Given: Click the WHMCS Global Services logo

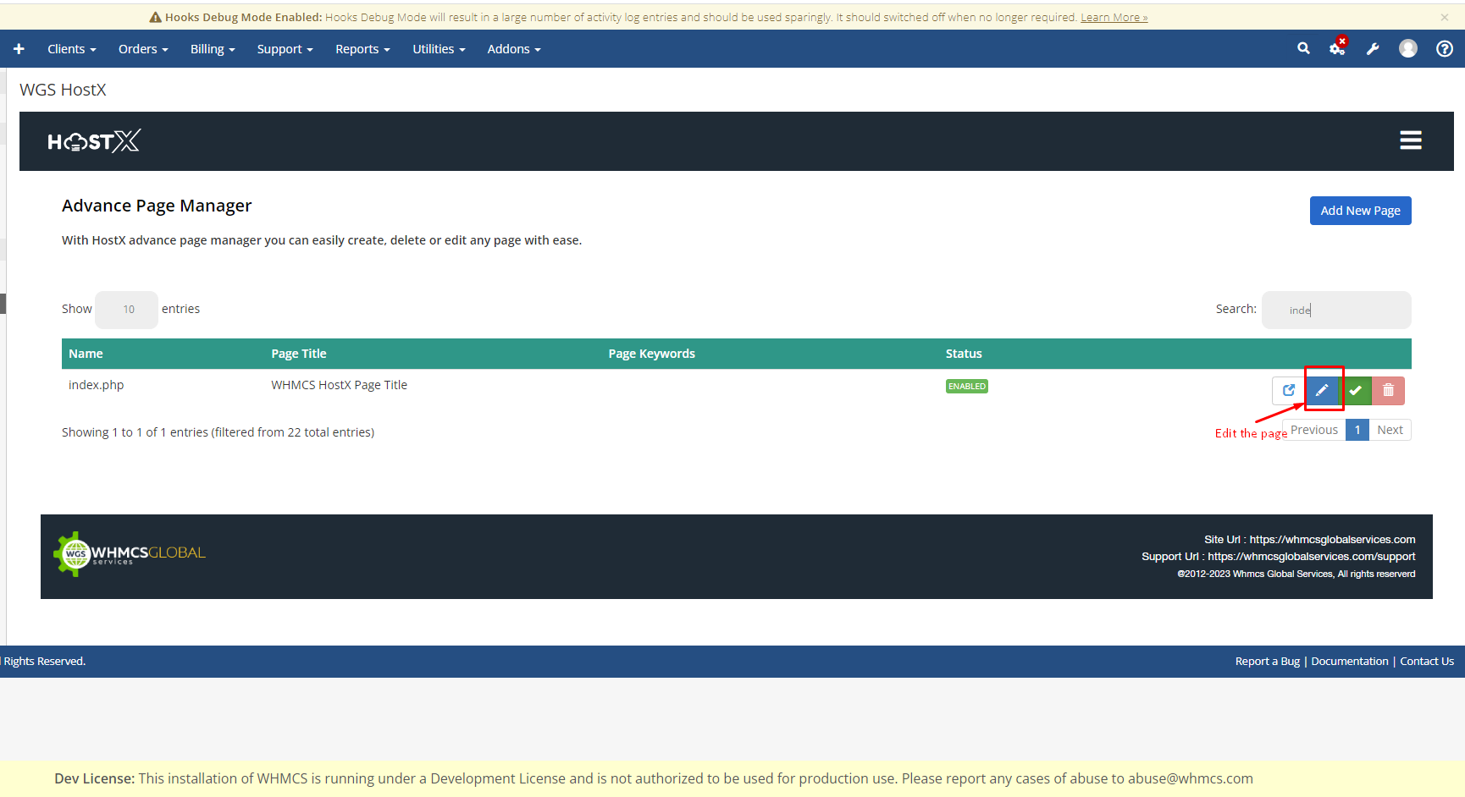Looking at the screenshot, I should point(130,554).
